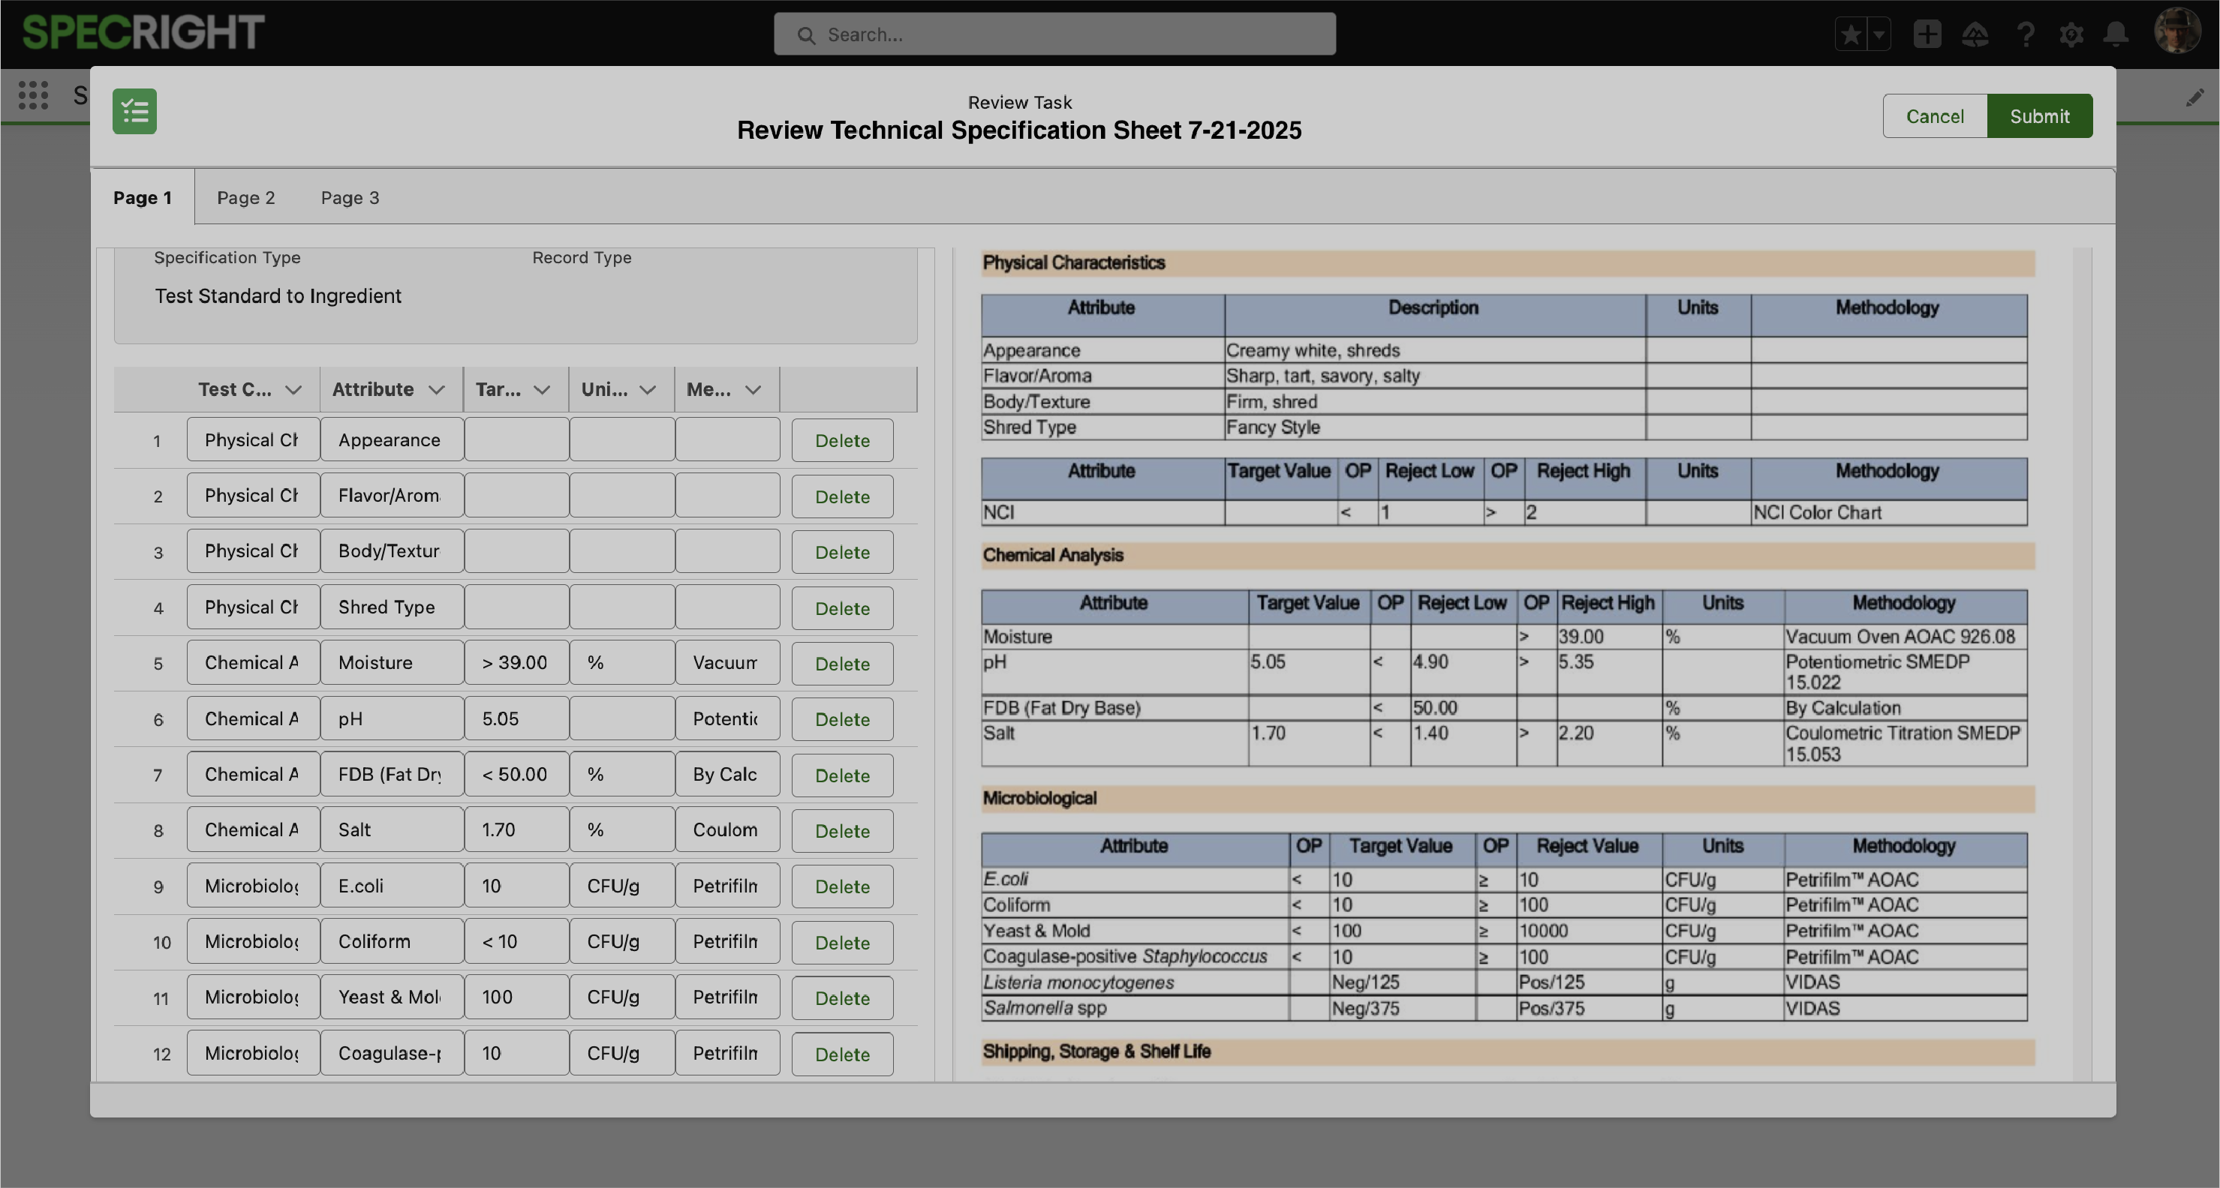Image resolution: width=2220 pixels, height=1188 pixels.
Task: Click the favorites star icon
Action: pos(1850,34)
